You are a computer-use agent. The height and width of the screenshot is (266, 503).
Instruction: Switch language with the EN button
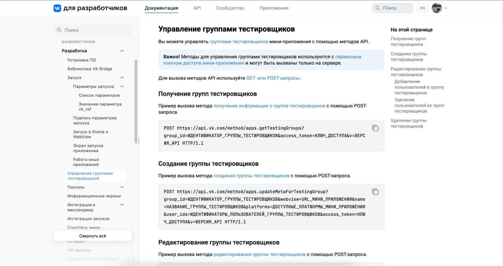point(422,8)
